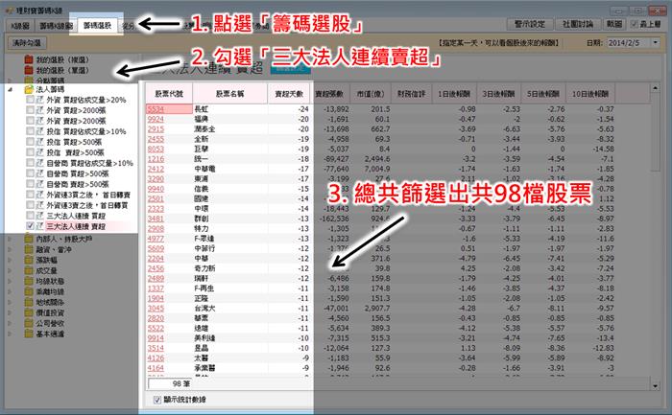Open stock code 2412 link

pos(156,169)
